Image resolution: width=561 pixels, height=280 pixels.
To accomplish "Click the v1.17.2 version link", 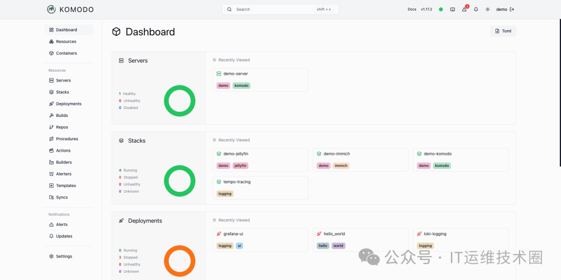I will click(426, 9).
